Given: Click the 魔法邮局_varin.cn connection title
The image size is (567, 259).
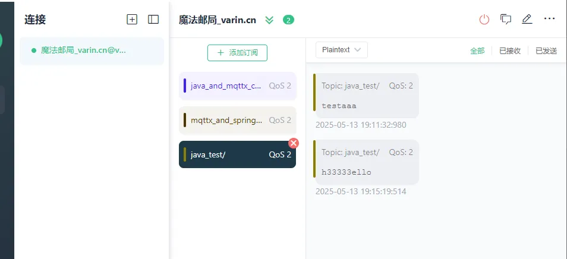Looking at the screenshot, I should pos(218,20).
